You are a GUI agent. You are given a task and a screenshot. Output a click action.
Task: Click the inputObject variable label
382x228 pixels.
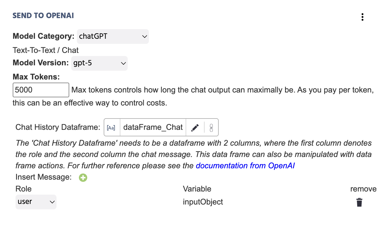(x=203, y=202)
